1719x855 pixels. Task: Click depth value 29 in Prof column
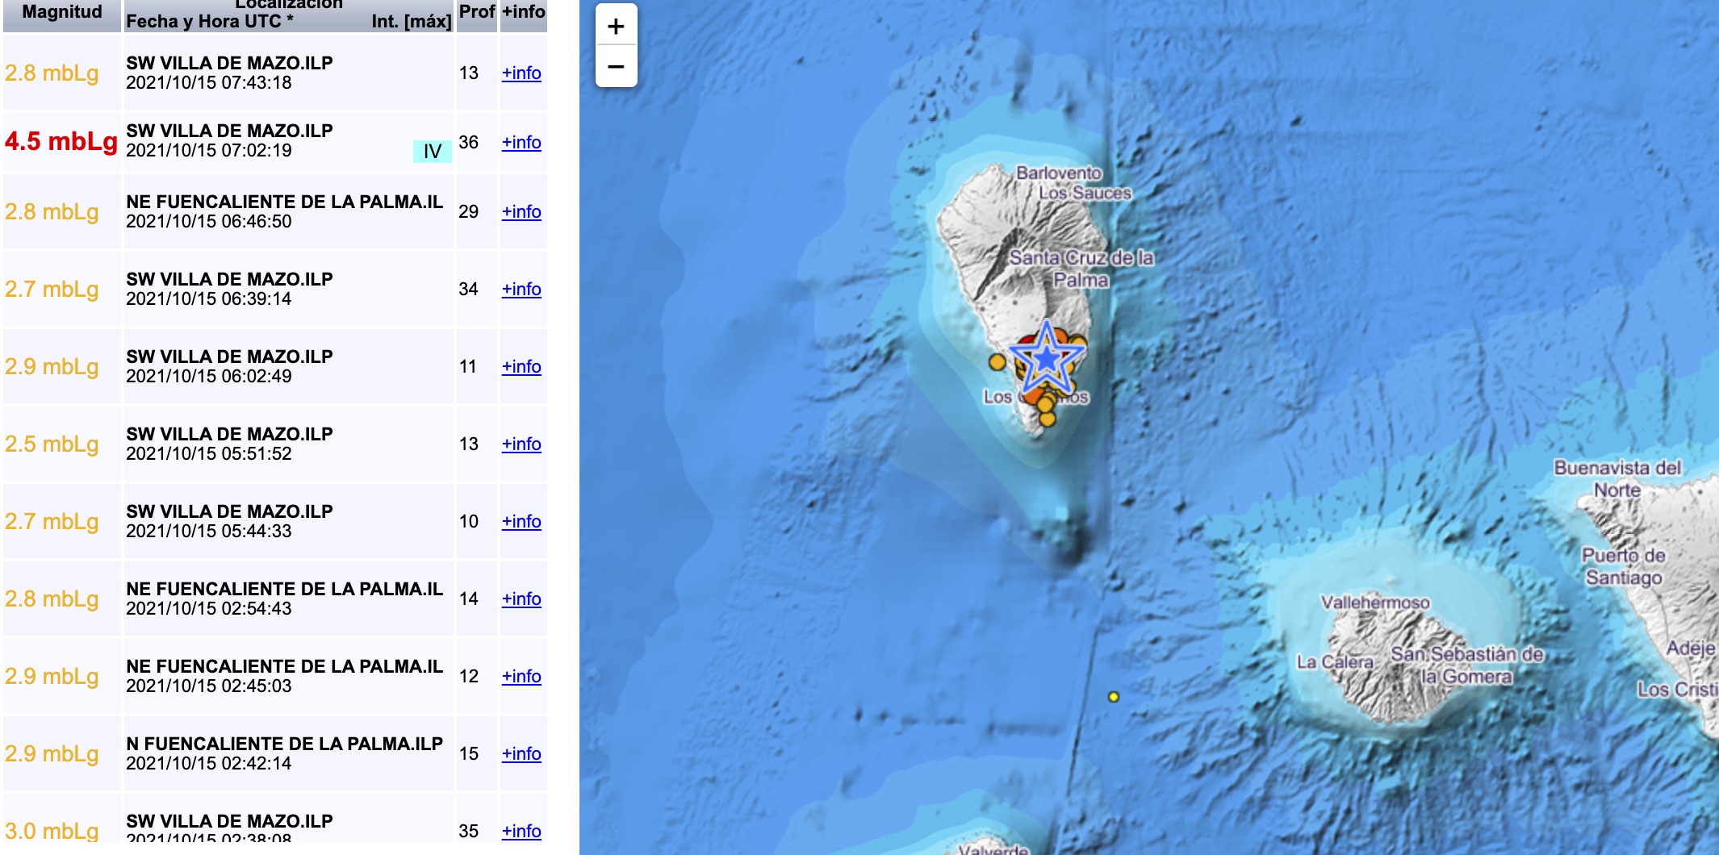(x=469, y=211)
